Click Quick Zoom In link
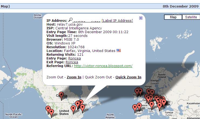 coord(128,77)
